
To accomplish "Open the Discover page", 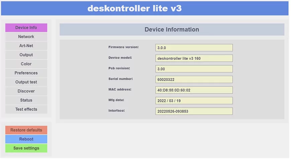I will pyautogui.click(x=26, y=91).
